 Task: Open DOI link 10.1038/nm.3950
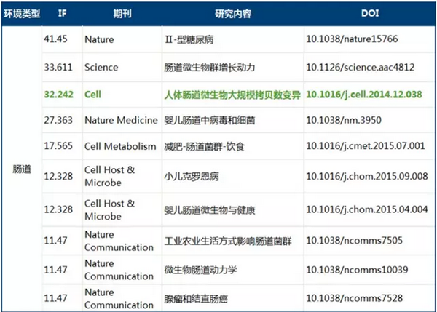pyautogui.click(x=342, y=119)
